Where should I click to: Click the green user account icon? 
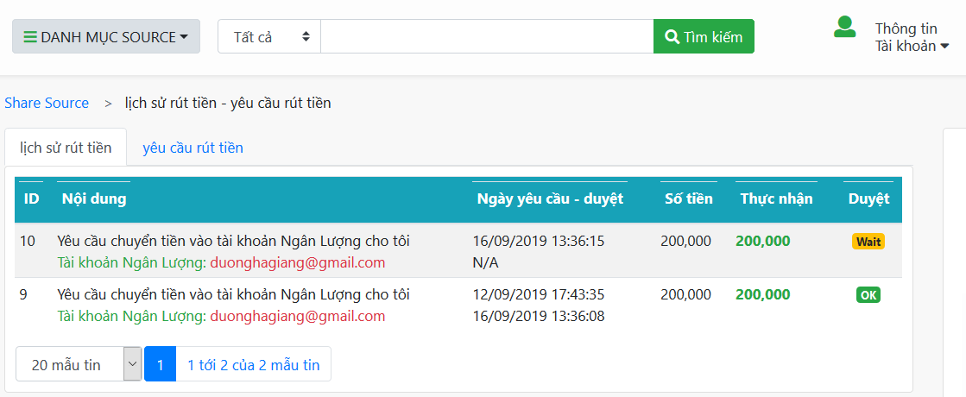point(844,27)
